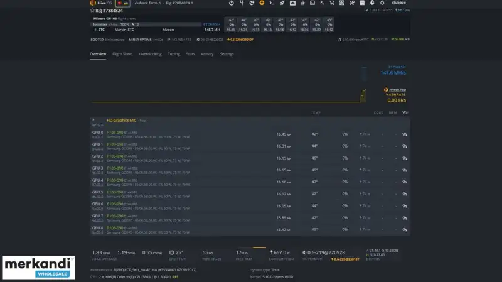Follow the Hiveon Pool link
502x282 pixels.
pyautogui.click(x=397, y=90)
